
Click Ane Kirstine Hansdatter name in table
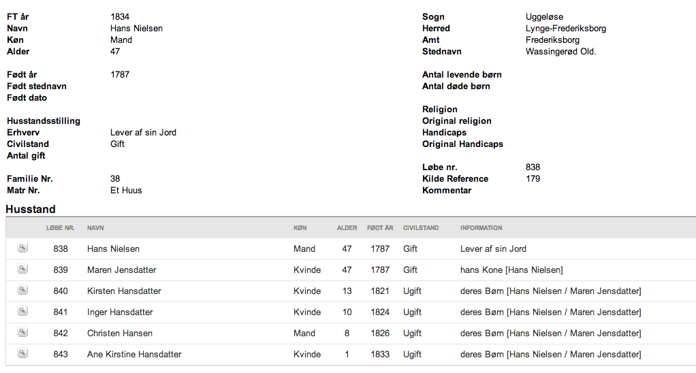click(x=134, y=355)
